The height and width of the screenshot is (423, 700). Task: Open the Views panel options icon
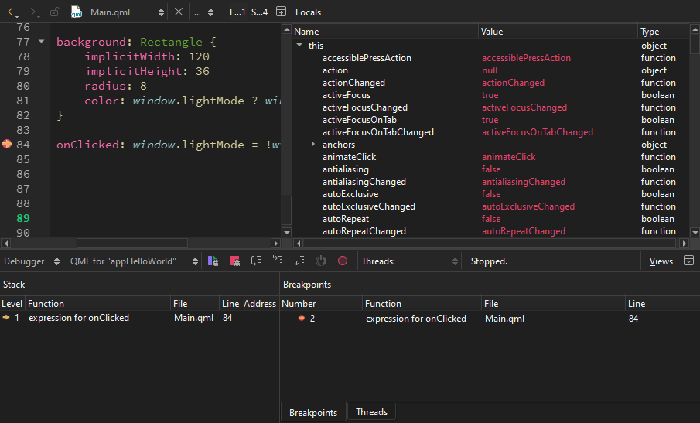click(x=689, y=261)
